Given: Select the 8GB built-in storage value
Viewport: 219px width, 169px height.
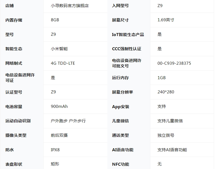Looking at the screenshot, I should click(x=55, y=20).
